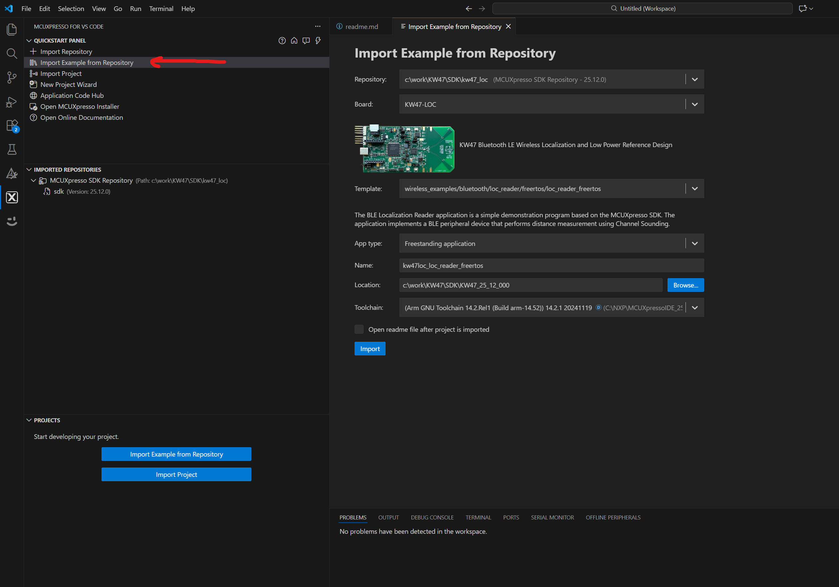
Task: Collapse the Quickstart Panel section
Action: 29,41
